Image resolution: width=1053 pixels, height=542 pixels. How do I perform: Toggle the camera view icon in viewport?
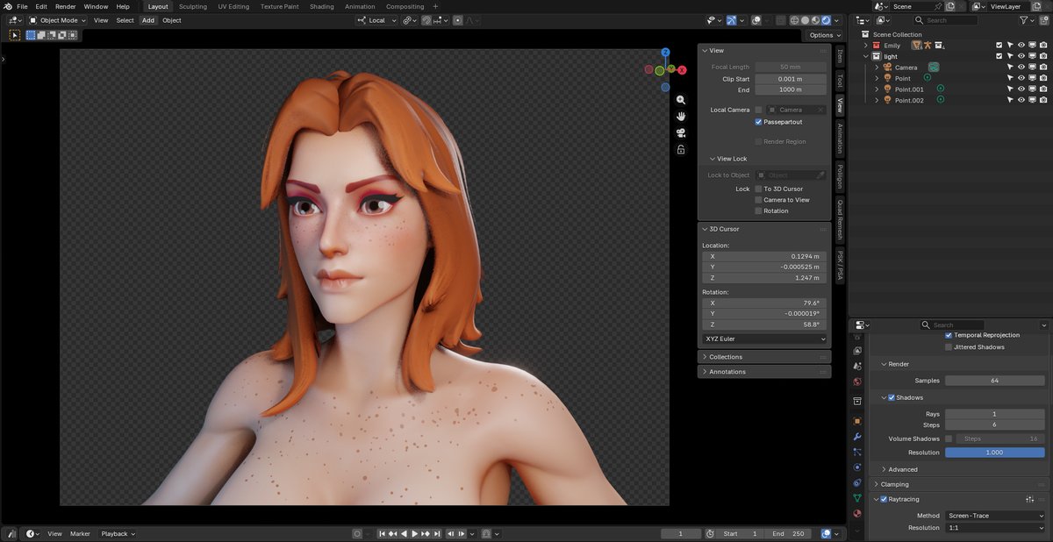click(681, 132)
